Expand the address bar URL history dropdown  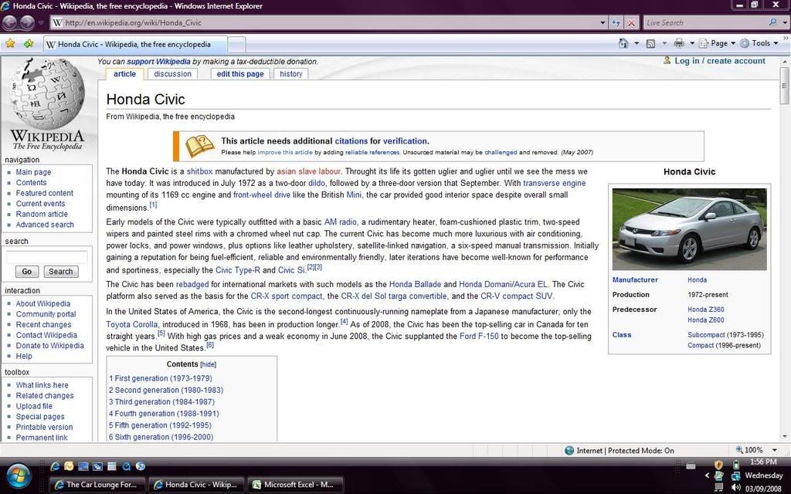[x=603, y=23]
